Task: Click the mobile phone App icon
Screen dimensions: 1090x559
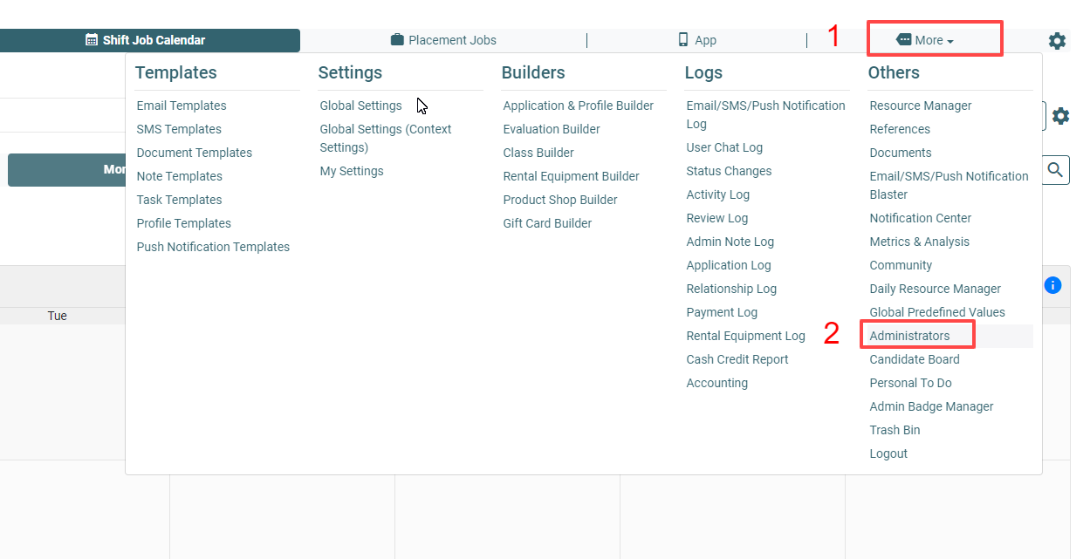Action: pos(683,40)
